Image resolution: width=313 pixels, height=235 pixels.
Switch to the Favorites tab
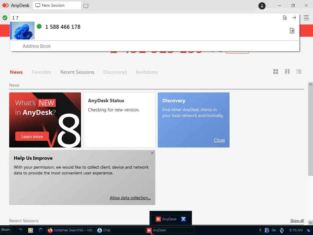41,72
